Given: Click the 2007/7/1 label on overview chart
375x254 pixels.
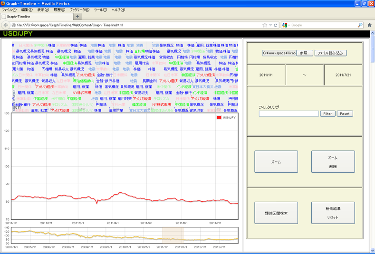Looking at the screenshot, I should pyautogui.click(x=30, y=247).
